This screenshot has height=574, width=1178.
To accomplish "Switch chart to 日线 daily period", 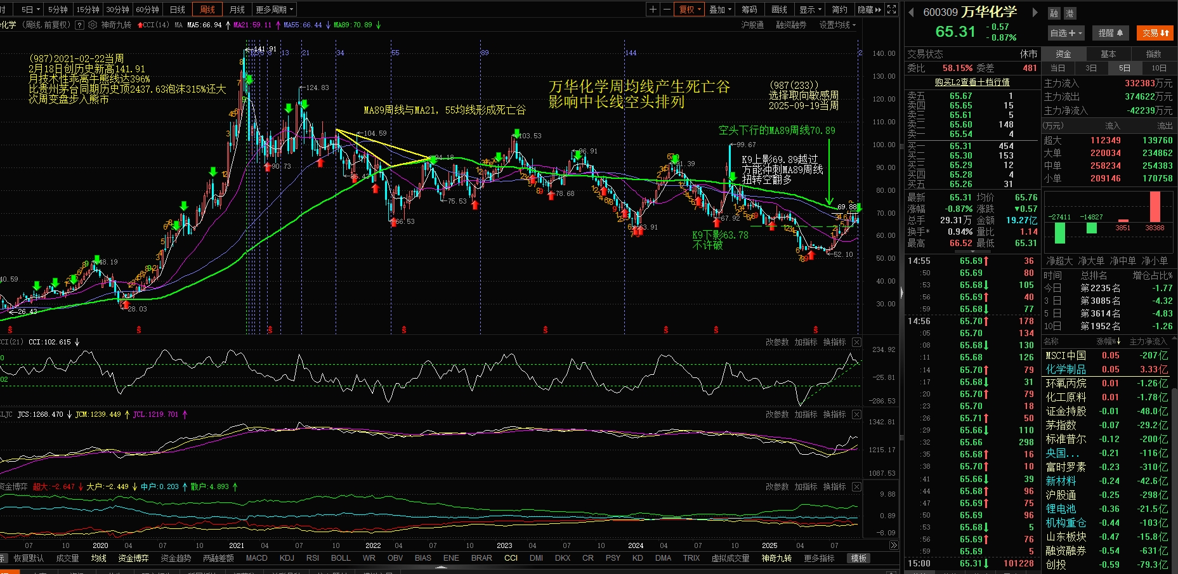I will tap(178, 10).
